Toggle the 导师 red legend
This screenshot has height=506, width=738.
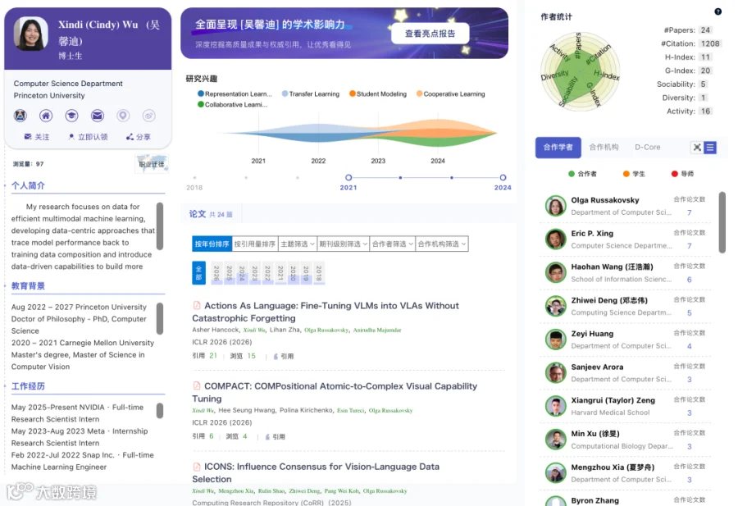coord(682,174)
